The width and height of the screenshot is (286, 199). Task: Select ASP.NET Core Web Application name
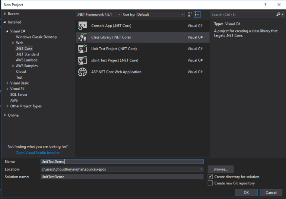click(116, 72)
